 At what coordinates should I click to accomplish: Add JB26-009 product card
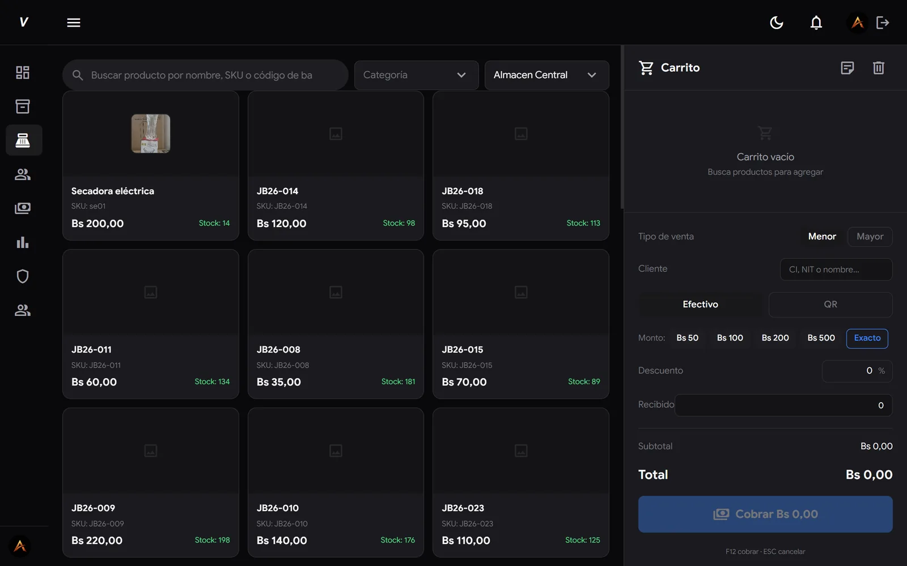coord(151,483)
